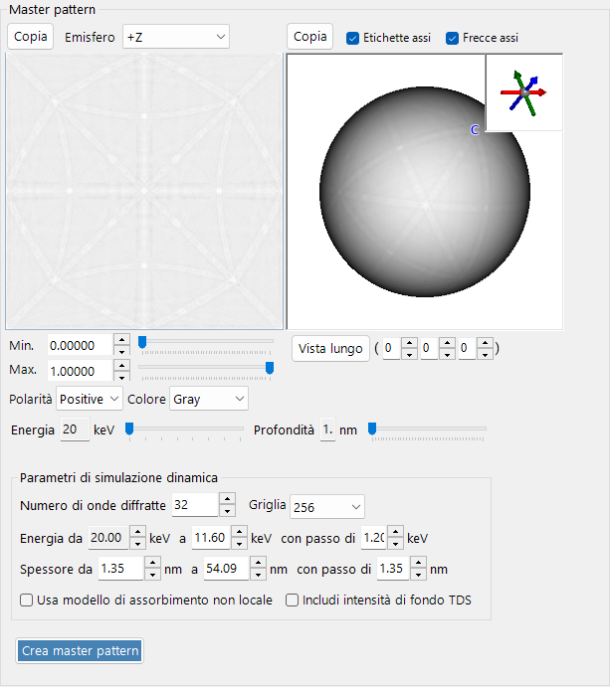Open the Colore Gray dropdown
The image size is (610, 687).
[209, 399]
